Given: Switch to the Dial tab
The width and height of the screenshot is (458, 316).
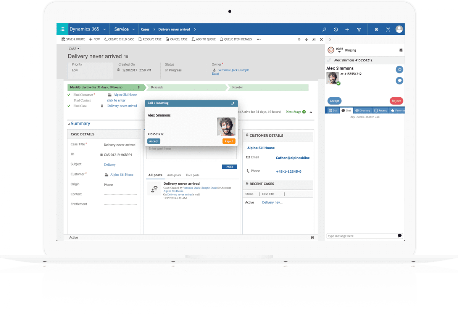Looking at the screenshot, I should [x=333, y=110].
